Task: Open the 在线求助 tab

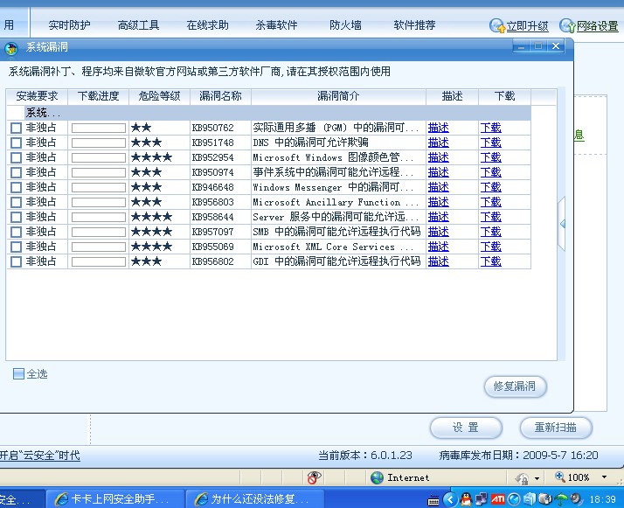Action: [x=207, y=25]
